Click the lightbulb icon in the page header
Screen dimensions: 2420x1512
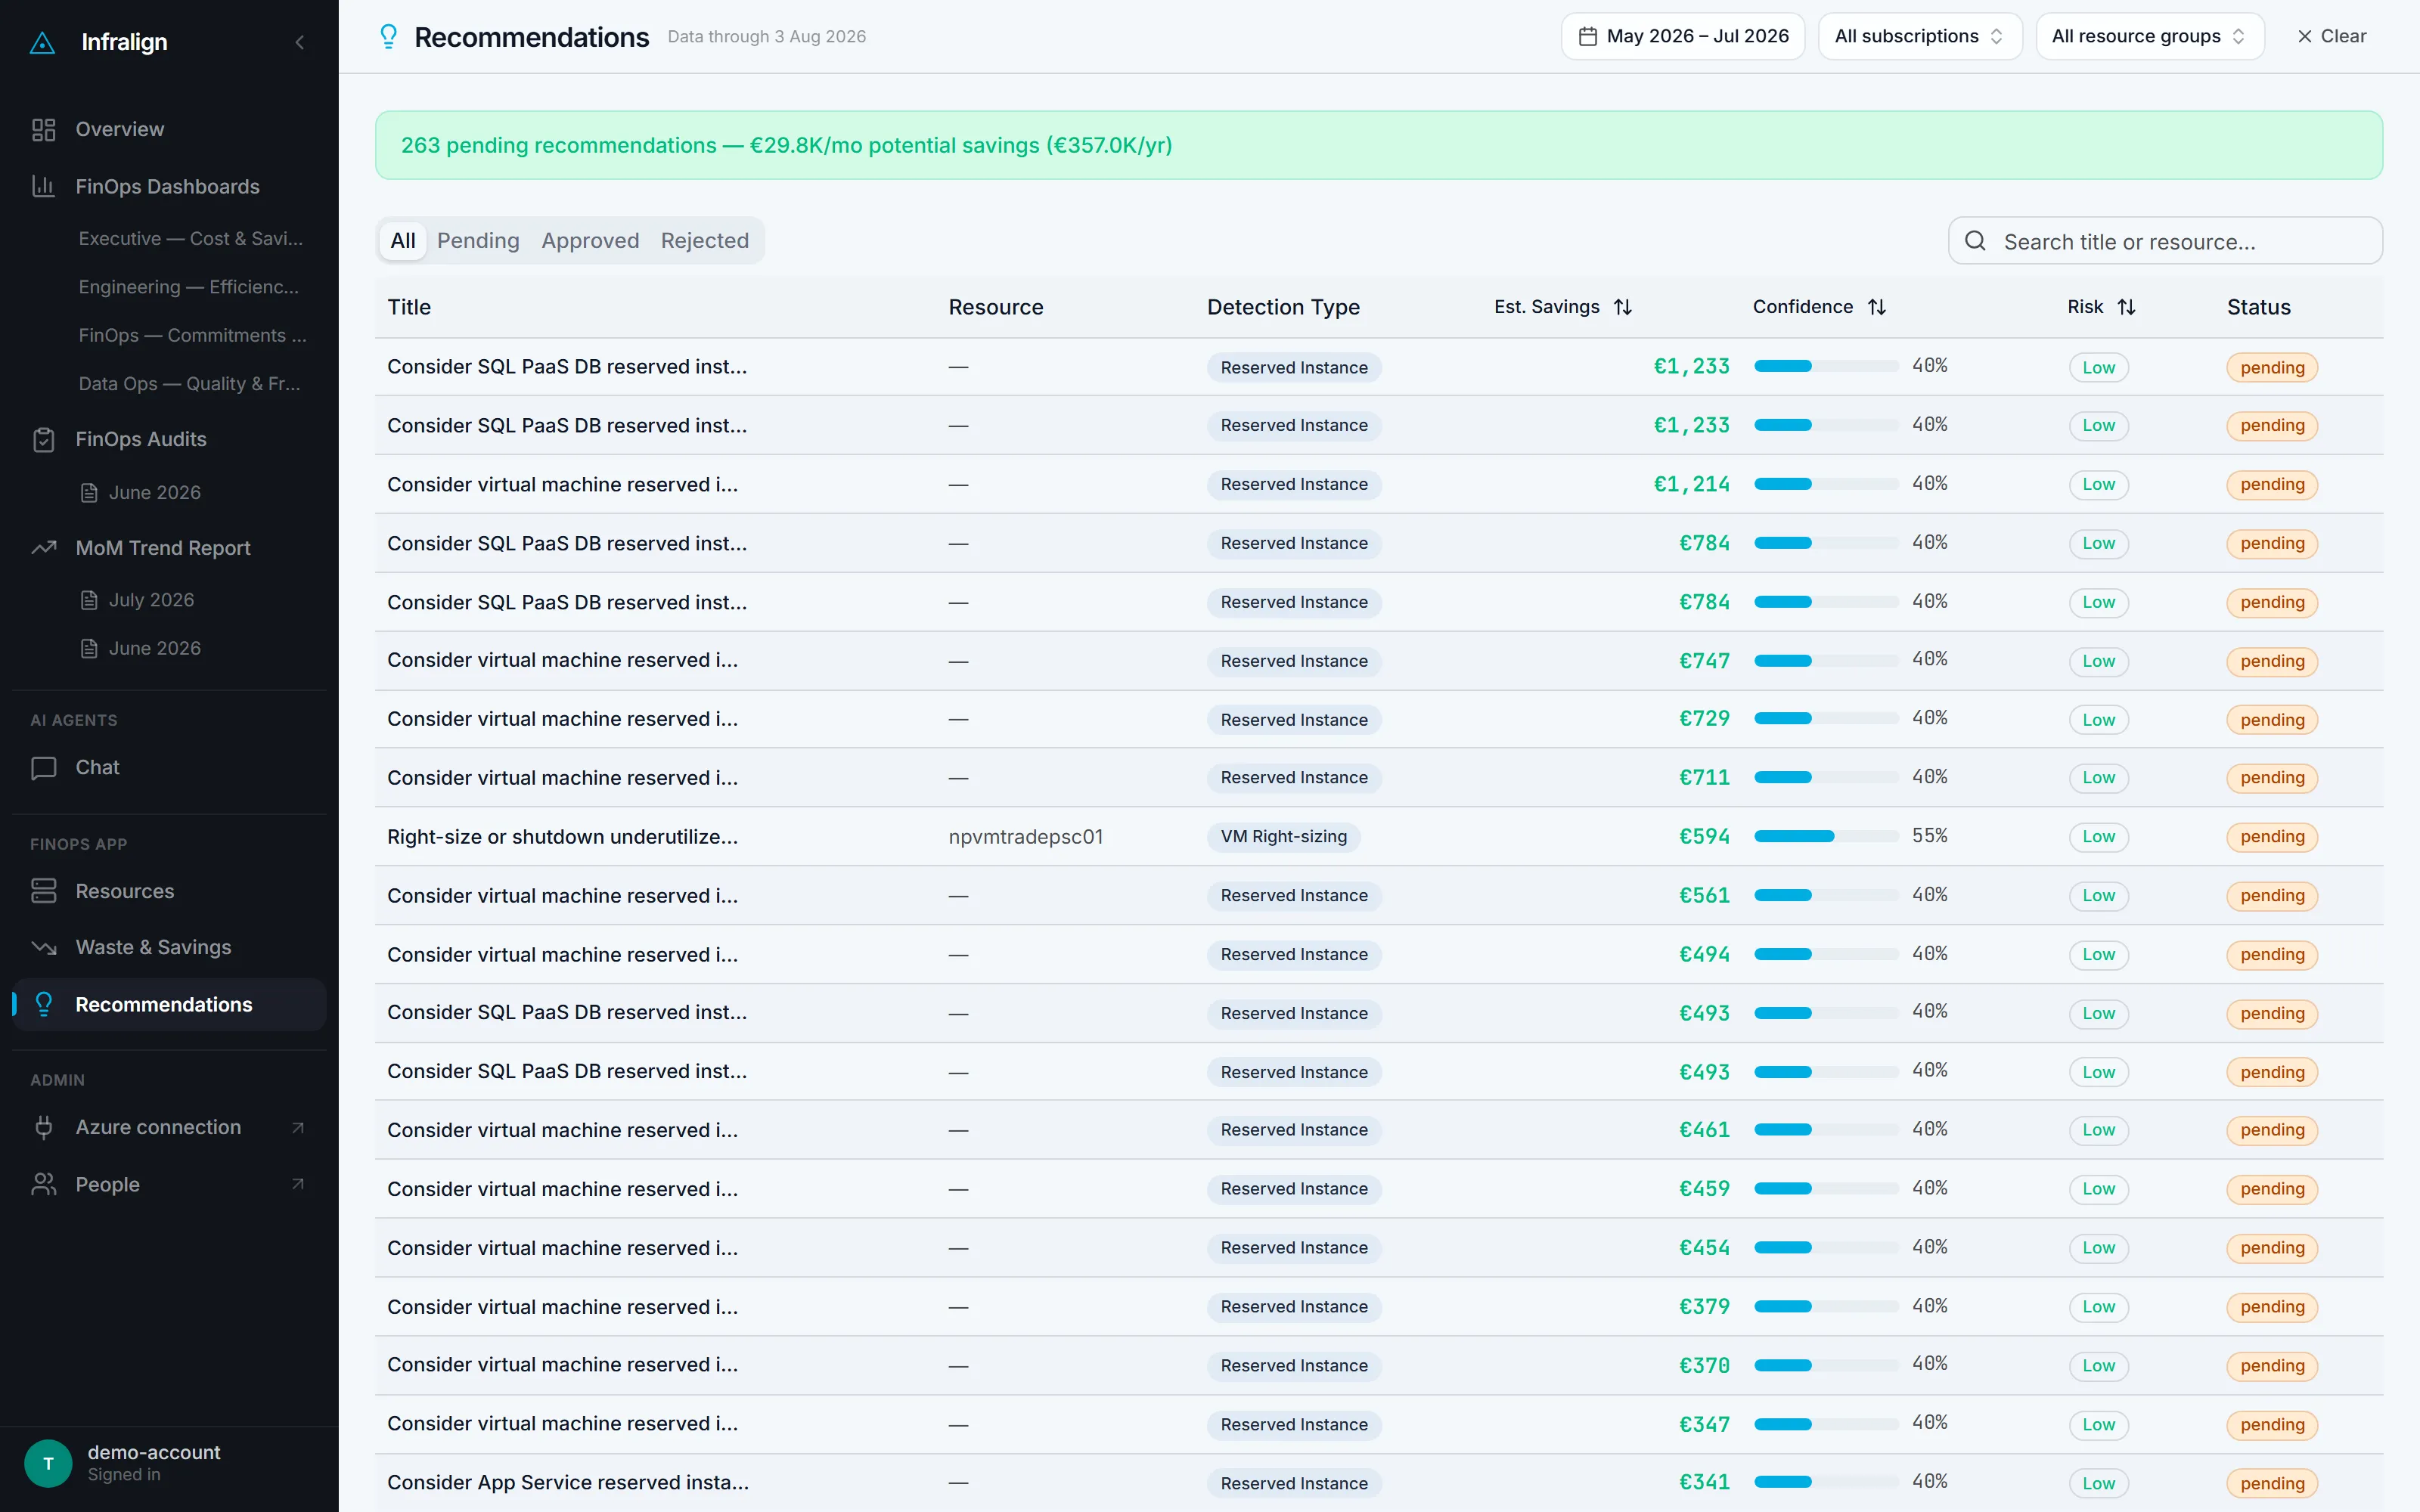388,37
